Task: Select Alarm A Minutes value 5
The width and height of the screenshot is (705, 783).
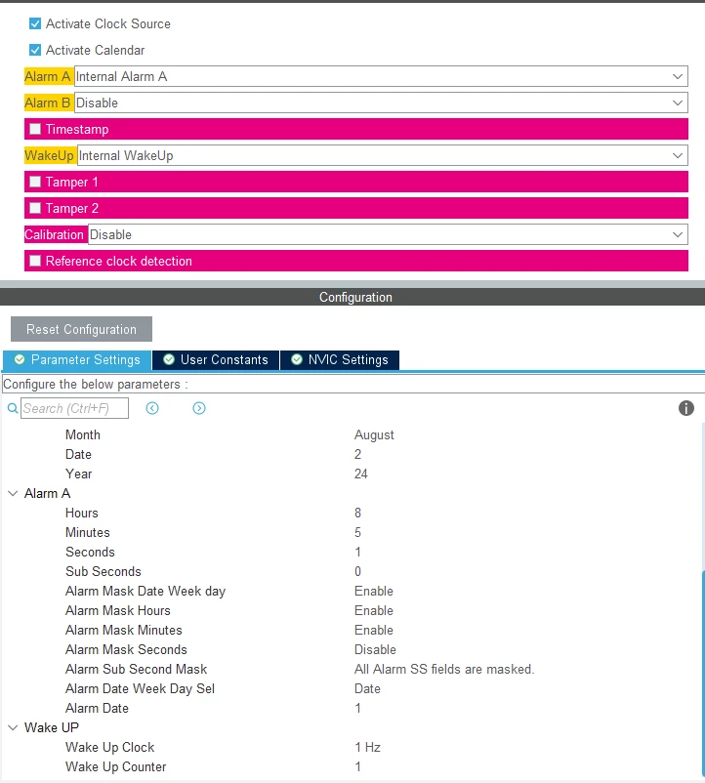Action: coord(357,532)
